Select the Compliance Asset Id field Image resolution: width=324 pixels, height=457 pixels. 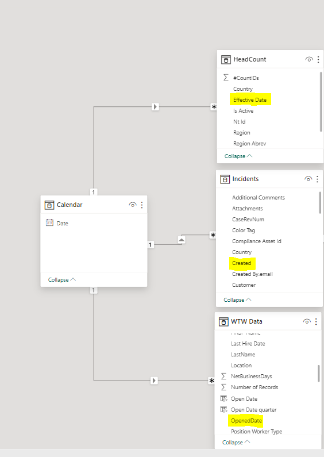[x=257, y=241]
